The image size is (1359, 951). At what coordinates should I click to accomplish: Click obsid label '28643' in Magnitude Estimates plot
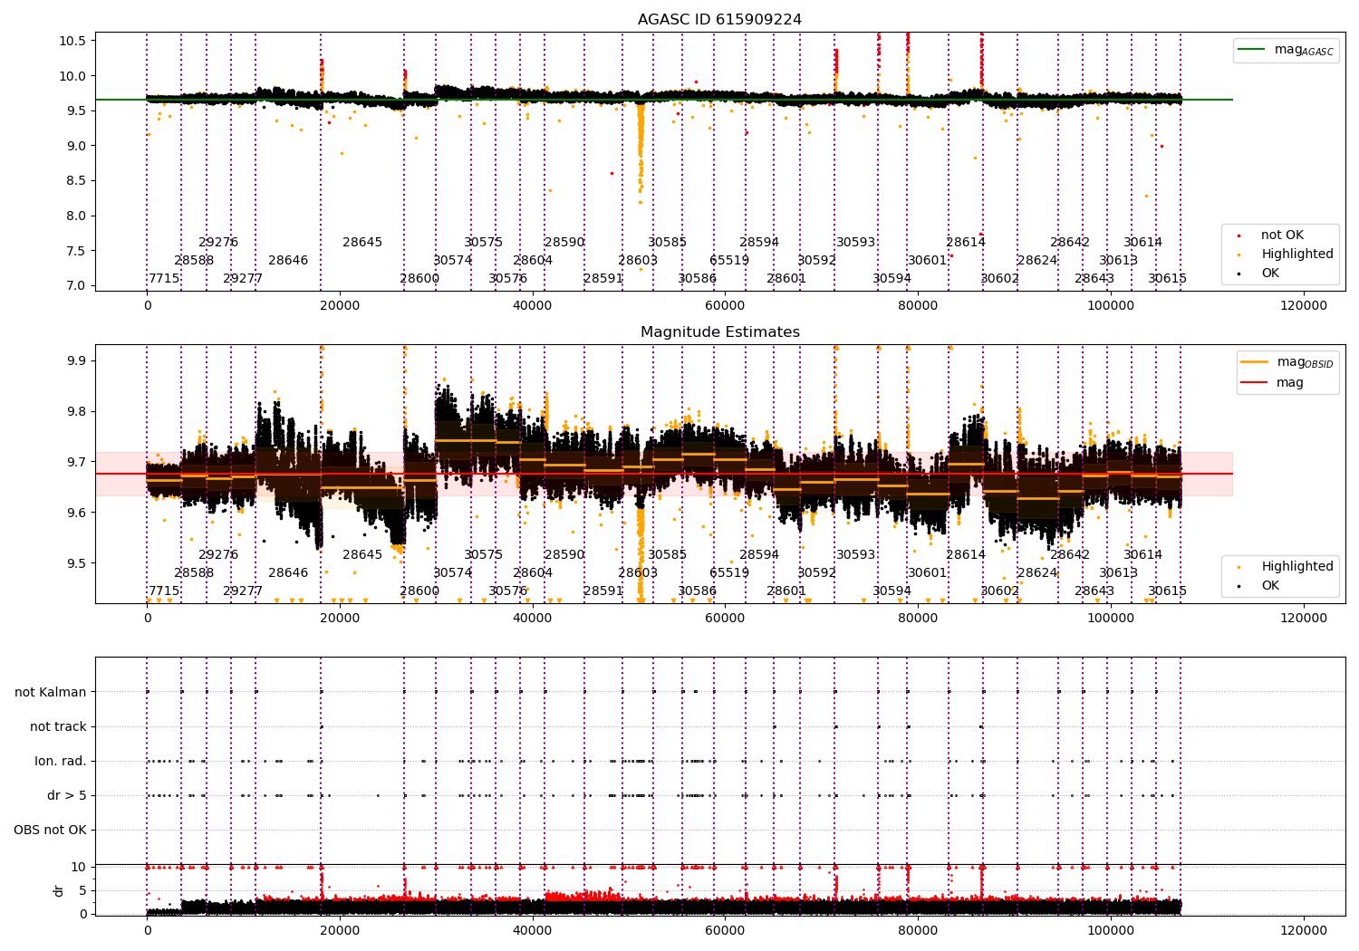[x=1094, y=591]
